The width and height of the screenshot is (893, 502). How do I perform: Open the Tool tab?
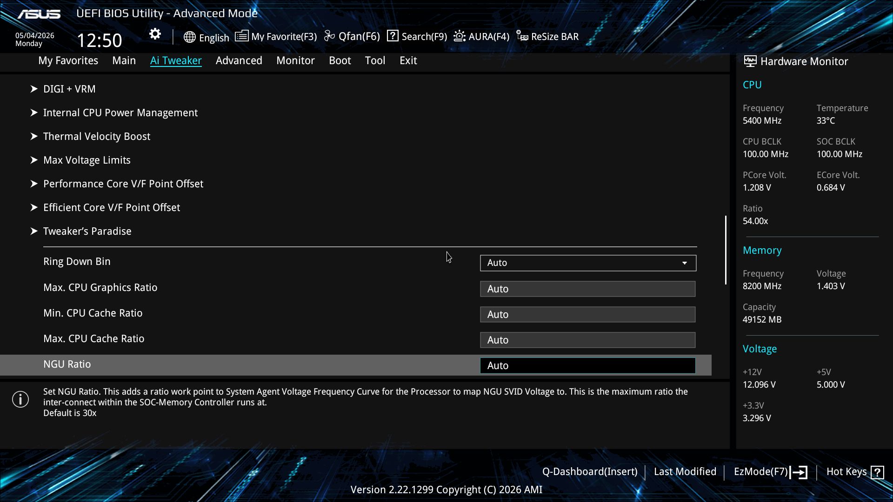375,60
